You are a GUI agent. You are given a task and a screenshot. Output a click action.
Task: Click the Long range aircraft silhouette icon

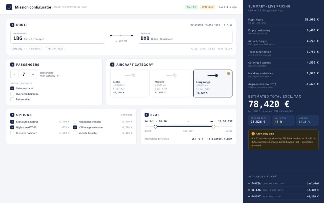point(213,75)
